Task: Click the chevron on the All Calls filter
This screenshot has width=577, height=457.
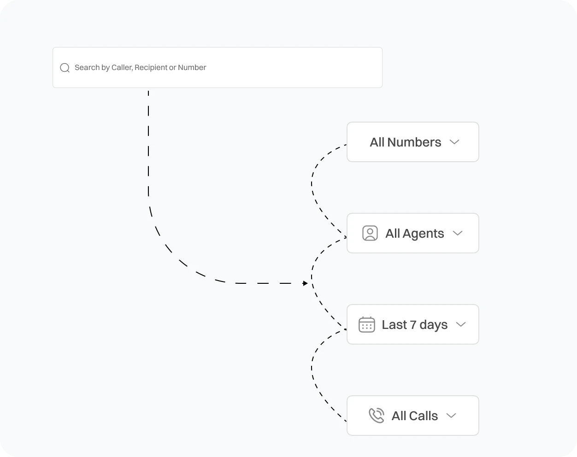Action: click(451, 416)
